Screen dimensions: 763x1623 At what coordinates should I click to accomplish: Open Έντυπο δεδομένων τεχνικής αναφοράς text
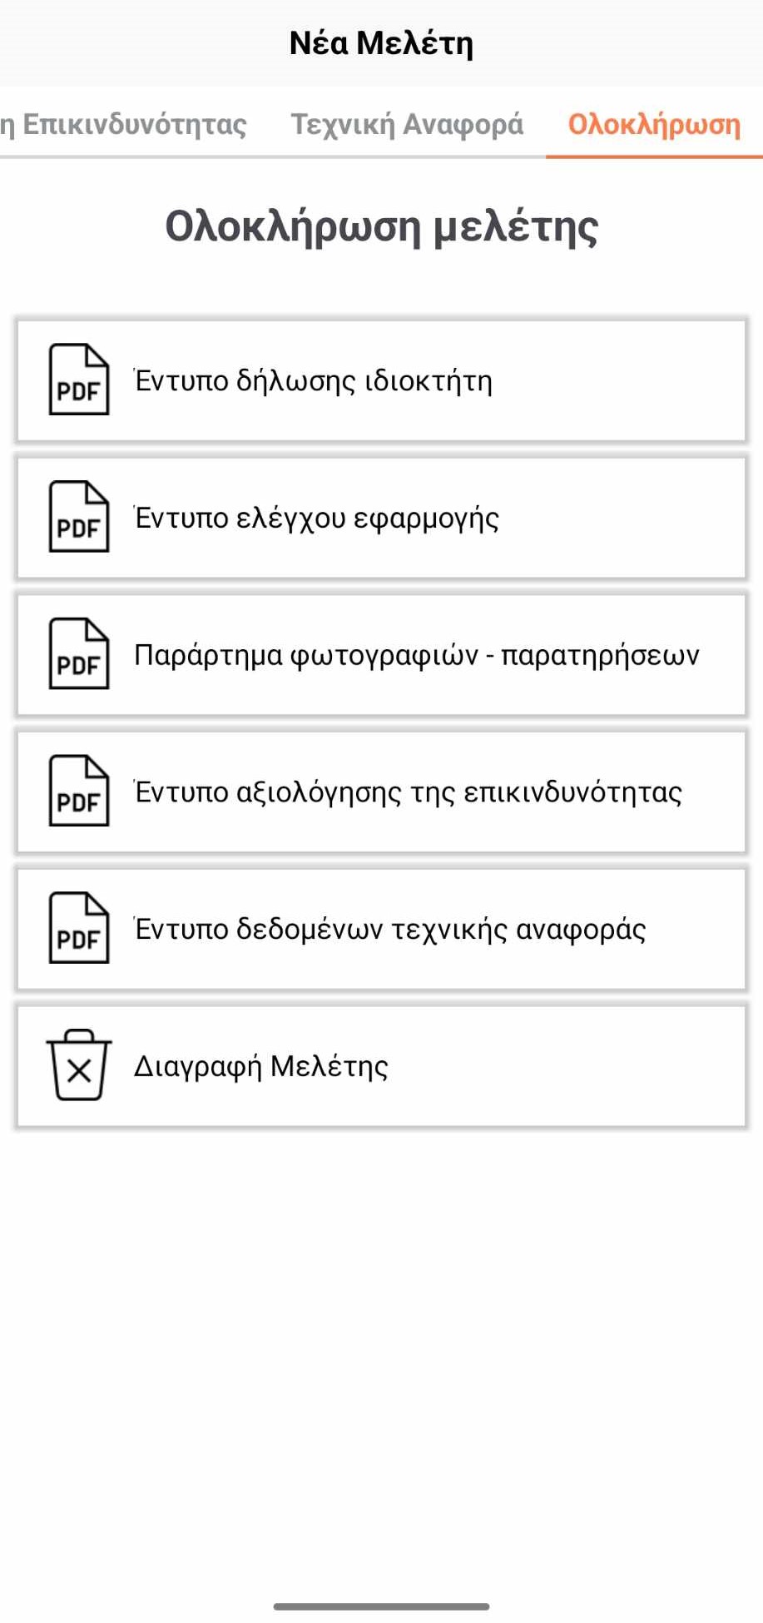[390, 929]
